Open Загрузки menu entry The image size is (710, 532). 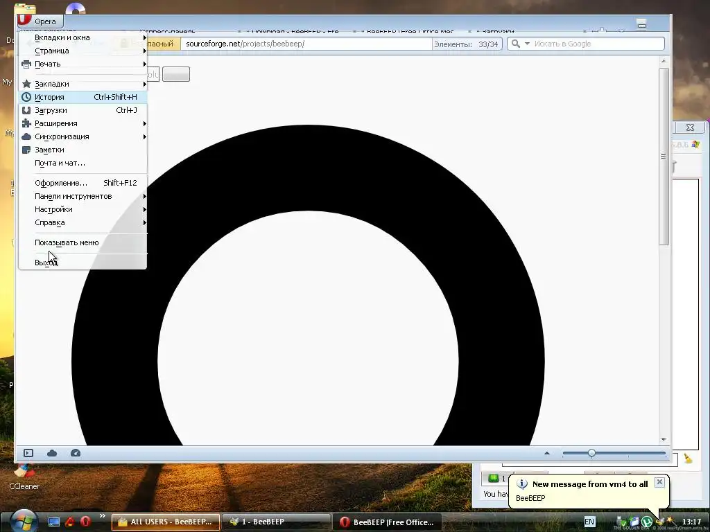(x=83, y=110)
